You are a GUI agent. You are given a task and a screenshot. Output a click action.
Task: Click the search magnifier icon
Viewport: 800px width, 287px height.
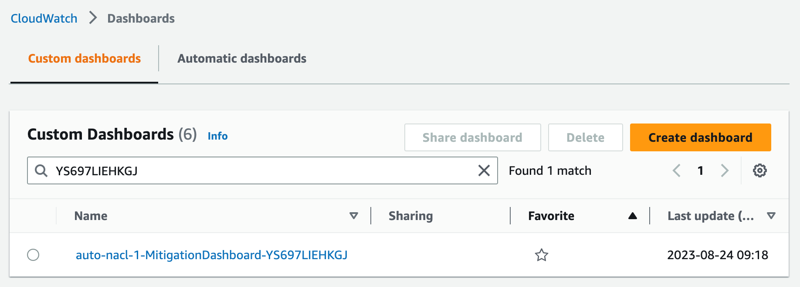(41, 170)
